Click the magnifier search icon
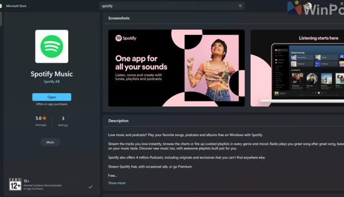 point(240,6)
